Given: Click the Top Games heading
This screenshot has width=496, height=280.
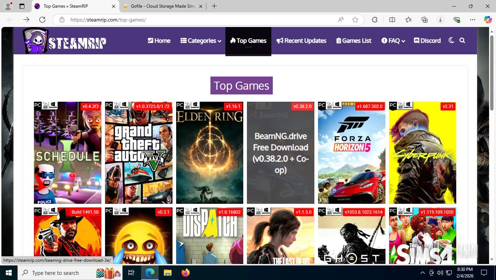Looking at the screenshot, I should click(241, 86).
